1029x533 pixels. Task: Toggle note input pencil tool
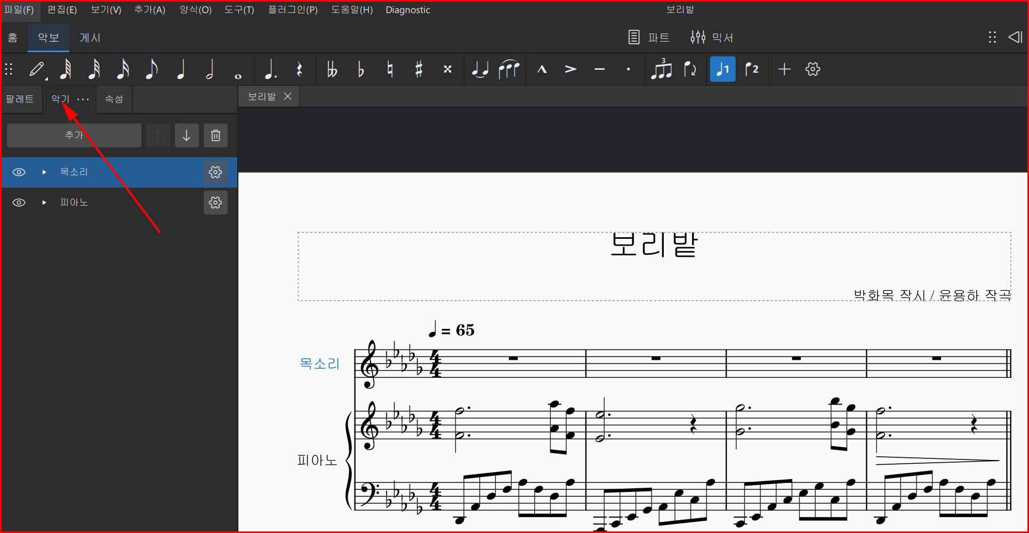point(37,69)
